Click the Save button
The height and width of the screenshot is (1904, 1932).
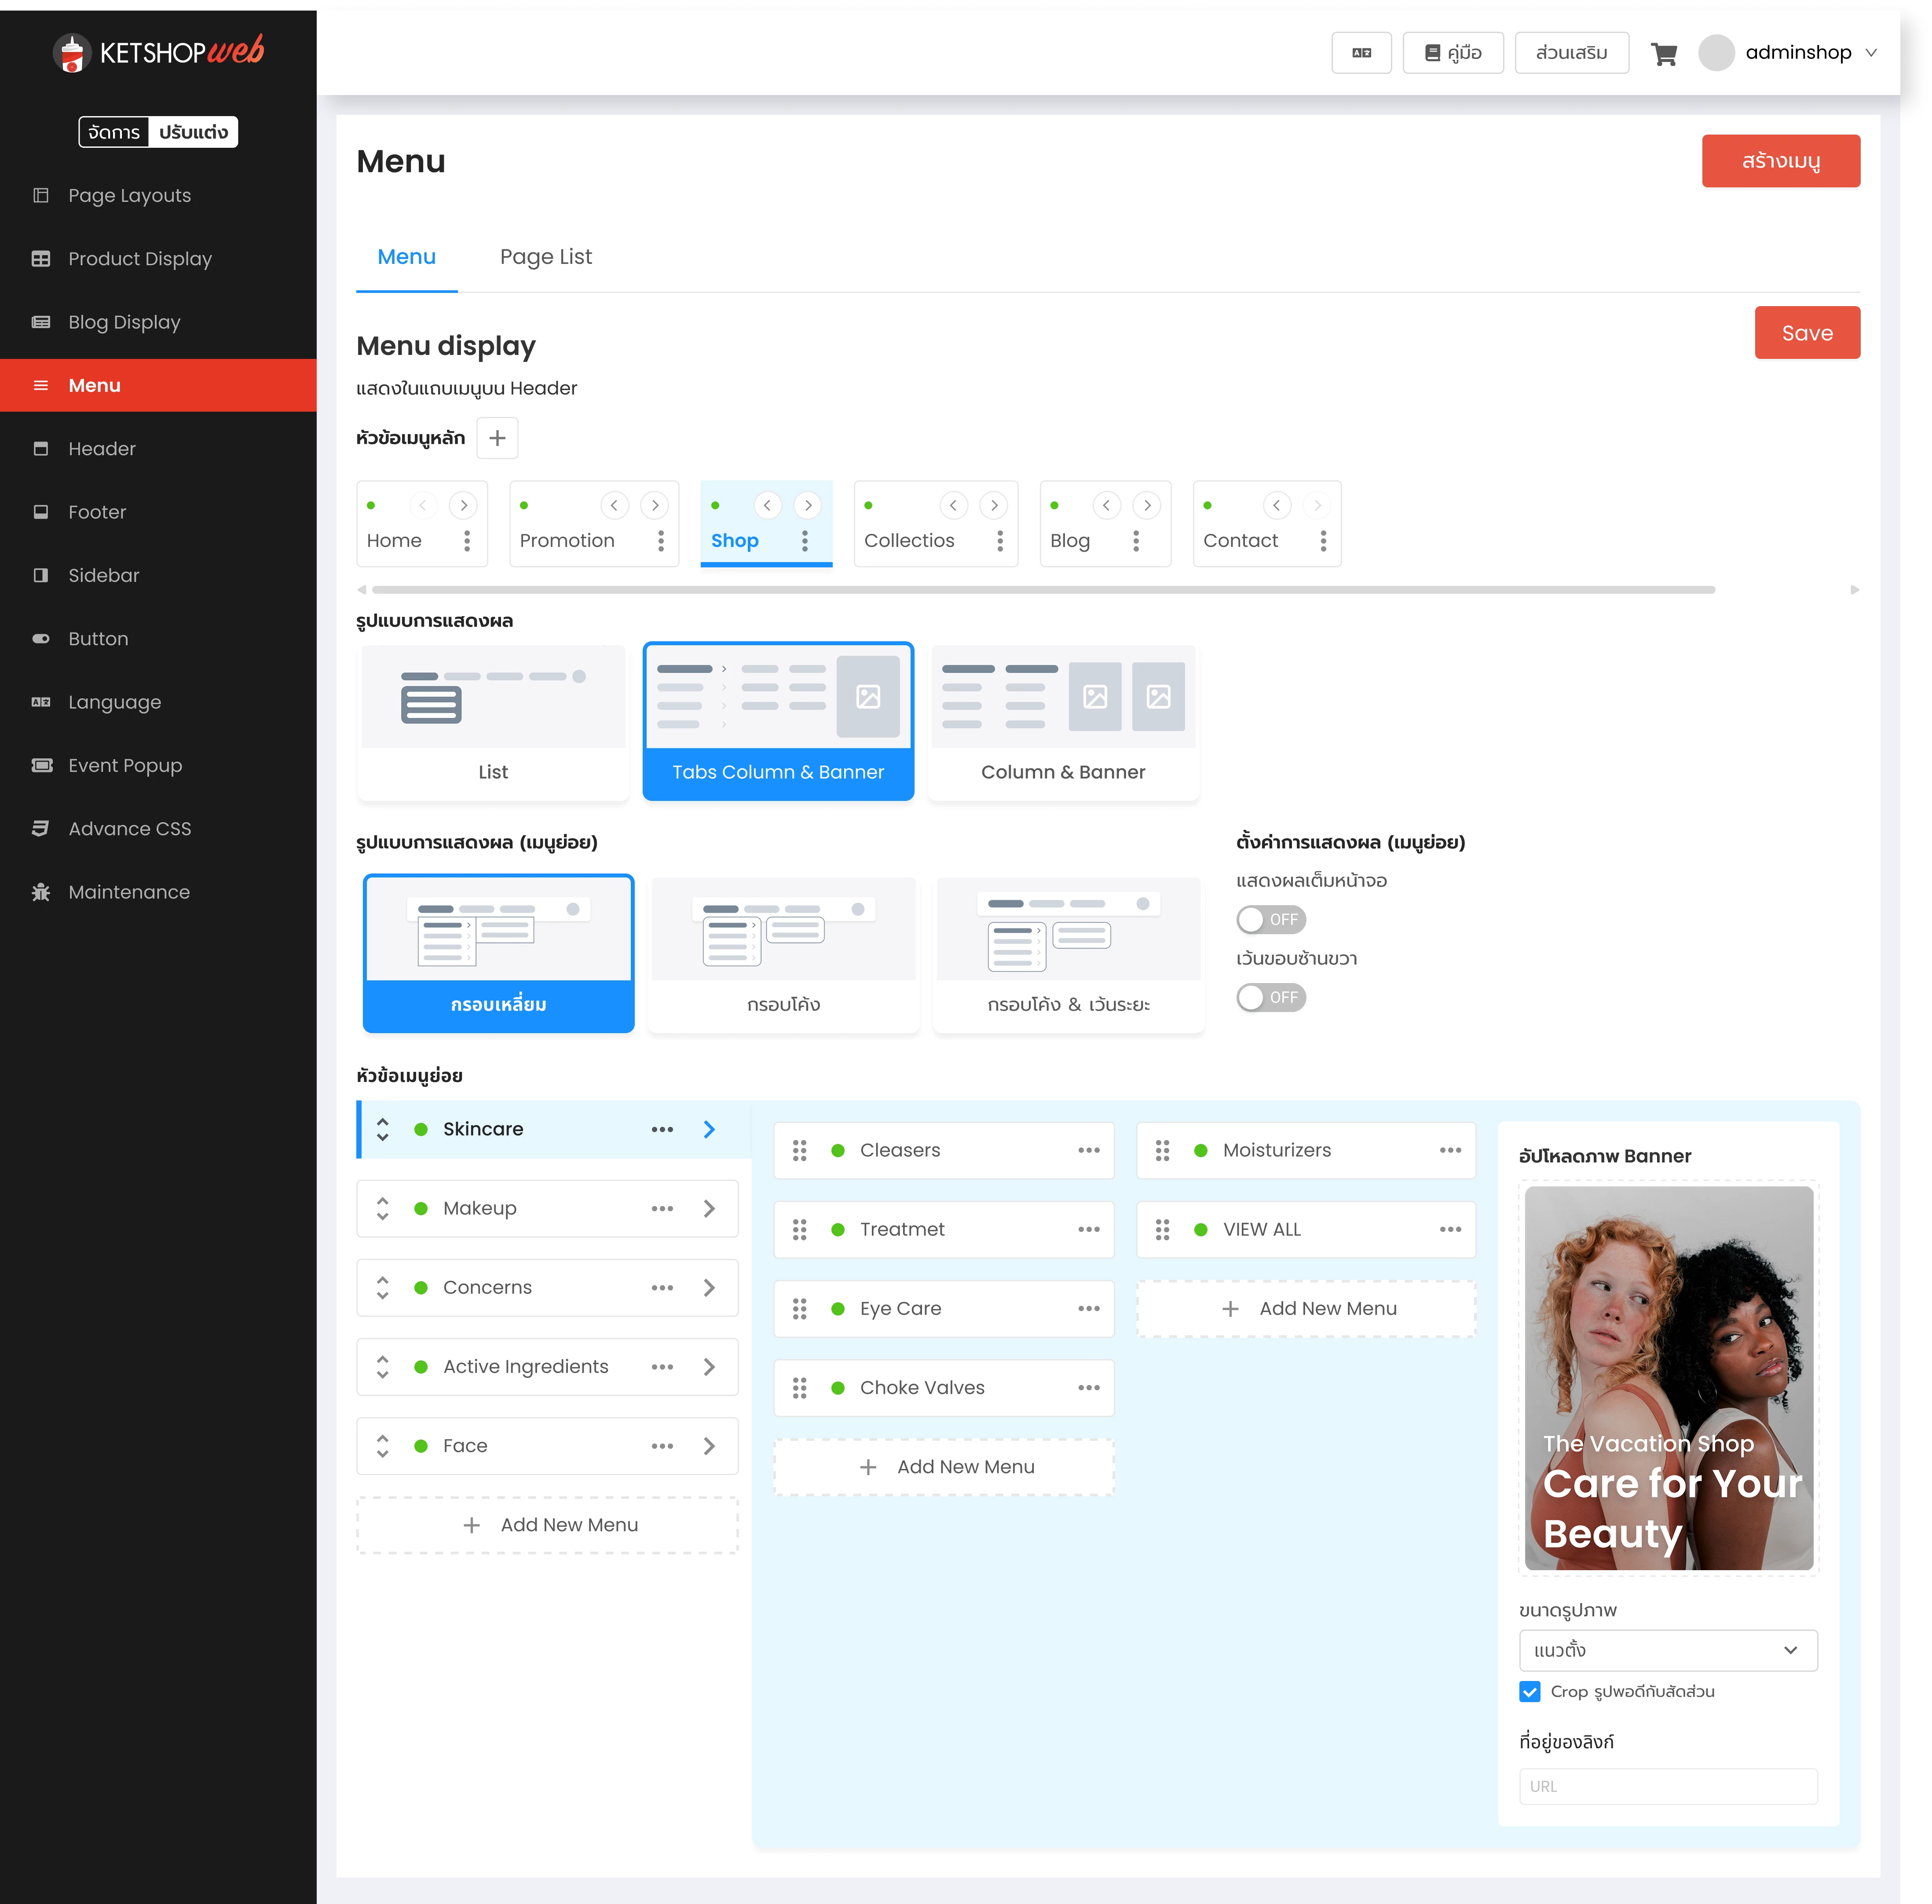[1806, 333]
